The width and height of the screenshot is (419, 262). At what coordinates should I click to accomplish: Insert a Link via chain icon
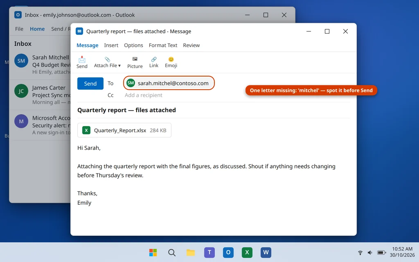click(x=154, y=59)
